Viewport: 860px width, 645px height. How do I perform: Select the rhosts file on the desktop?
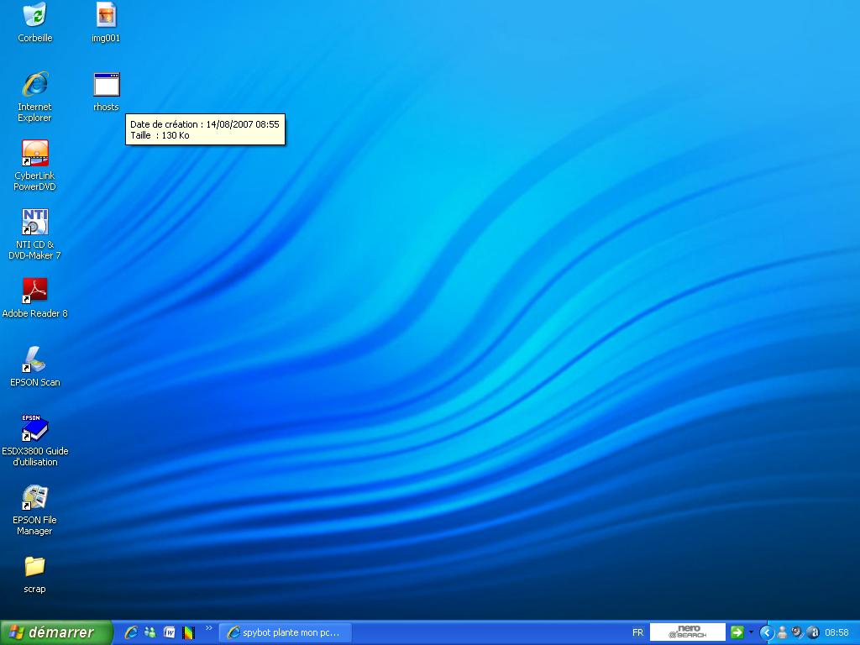click(x=106, y=84)
